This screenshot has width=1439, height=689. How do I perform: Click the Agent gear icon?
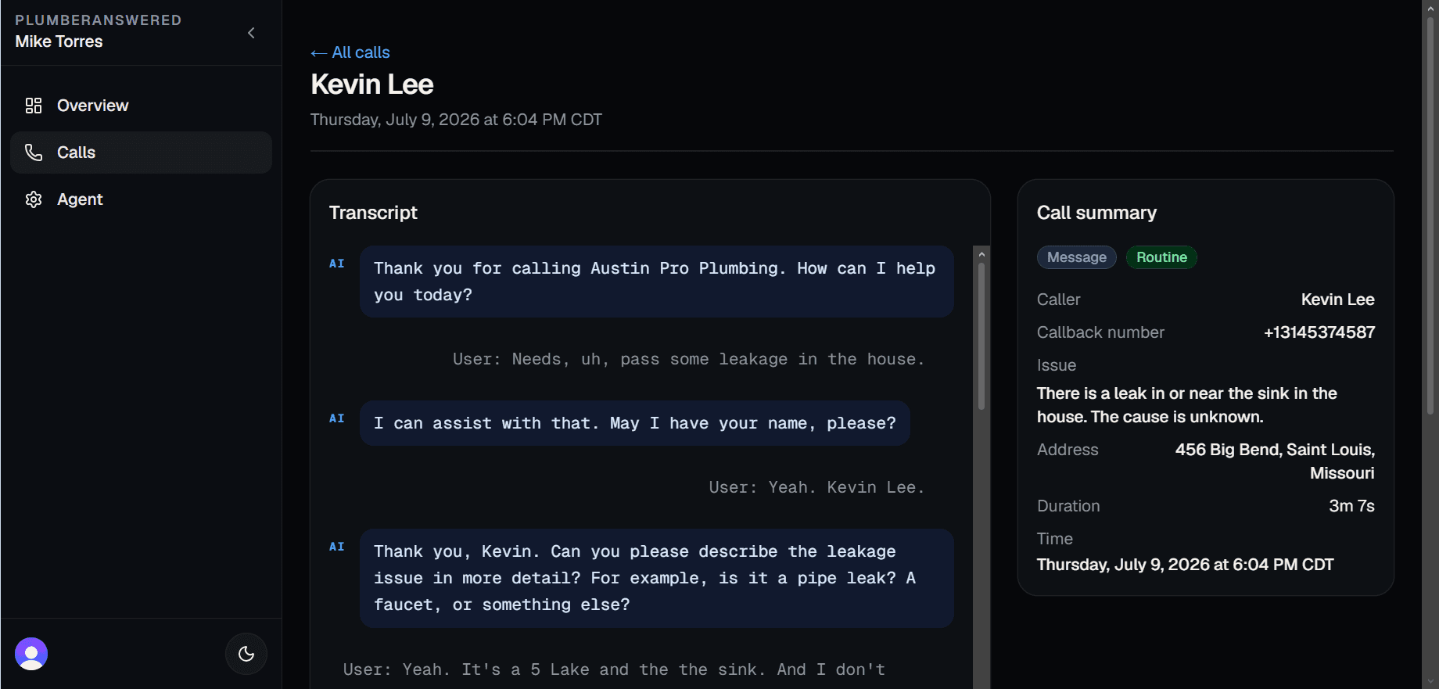(34, 199)
